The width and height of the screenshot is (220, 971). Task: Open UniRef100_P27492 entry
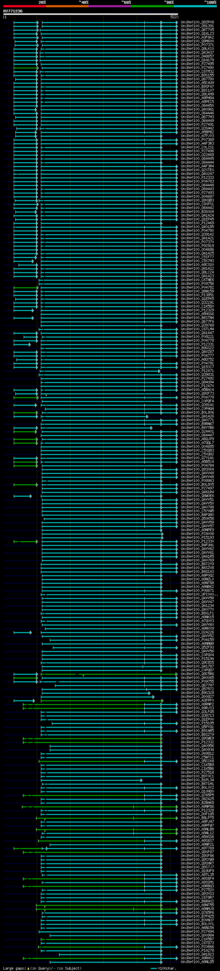197,379
